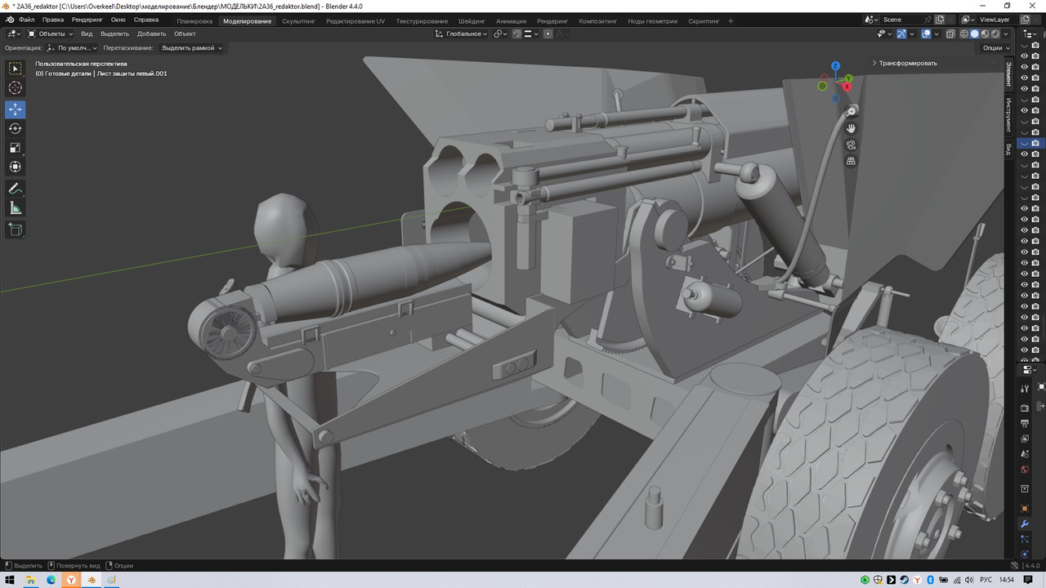Open the Объект header menu
Screen dimensions: 1046x588
(185, 33)
